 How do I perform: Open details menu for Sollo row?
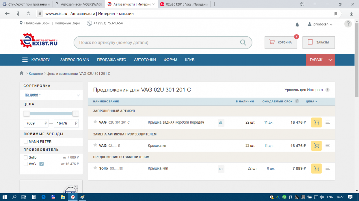(328, 169)
